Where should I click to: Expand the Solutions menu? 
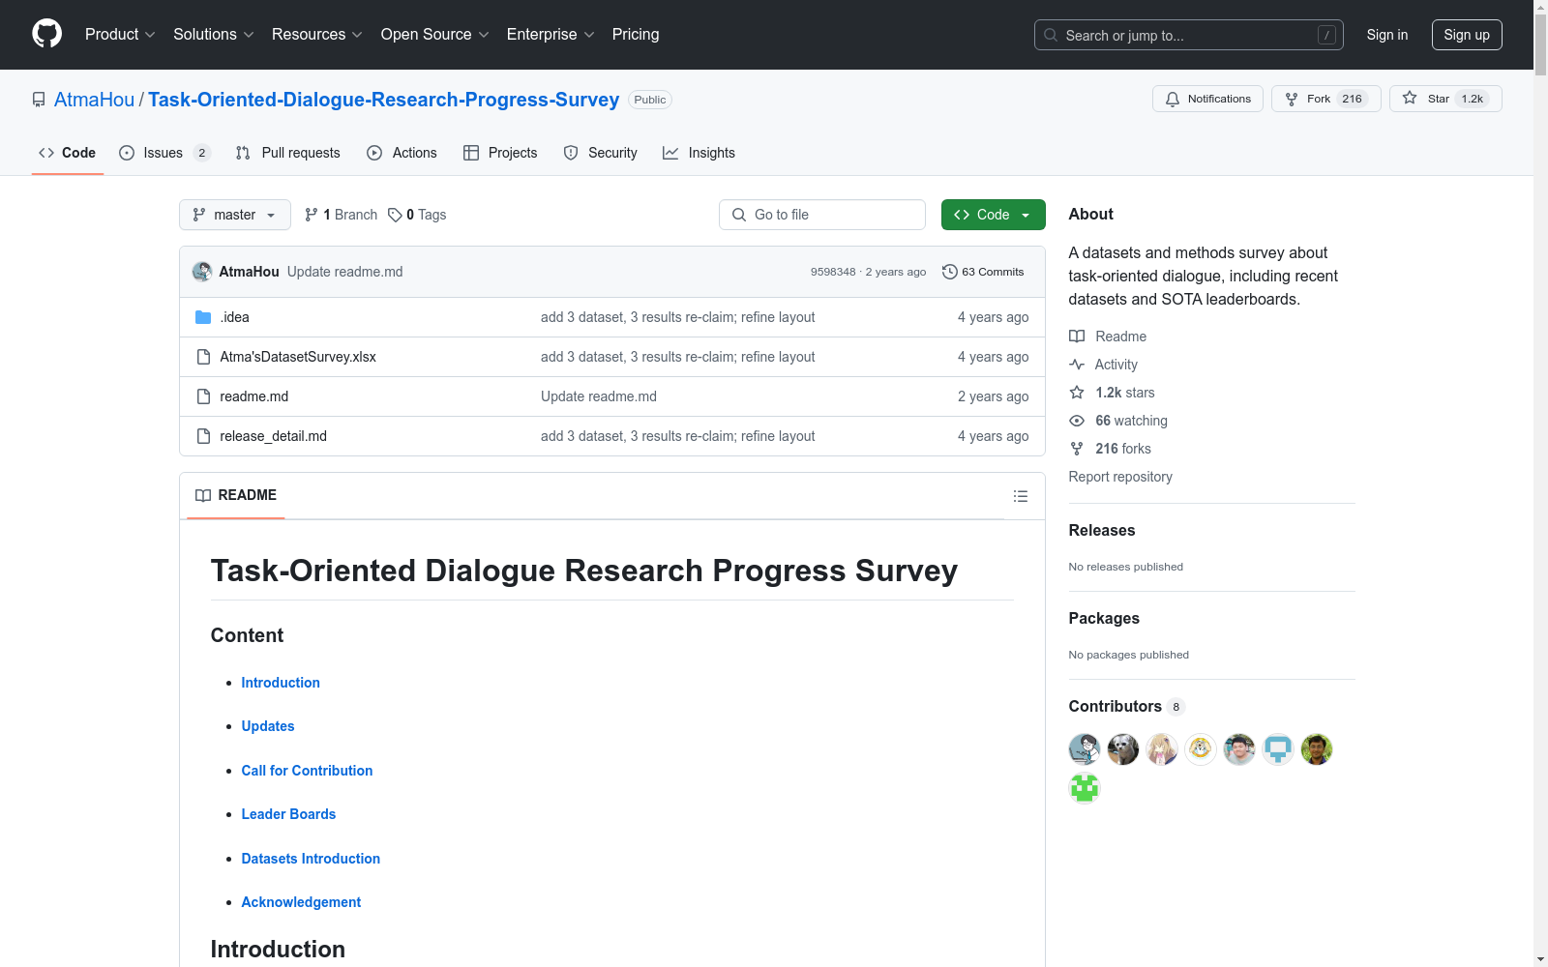[214, 35]
